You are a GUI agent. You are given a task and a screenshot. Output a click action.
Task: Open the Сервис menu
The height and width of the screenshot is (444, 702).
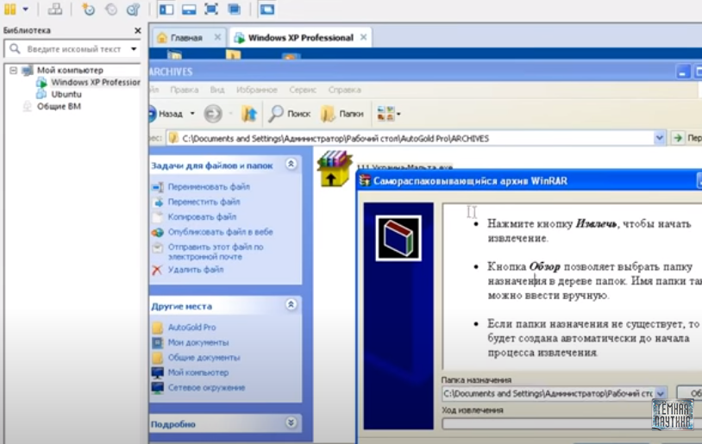tap(302, 90)
